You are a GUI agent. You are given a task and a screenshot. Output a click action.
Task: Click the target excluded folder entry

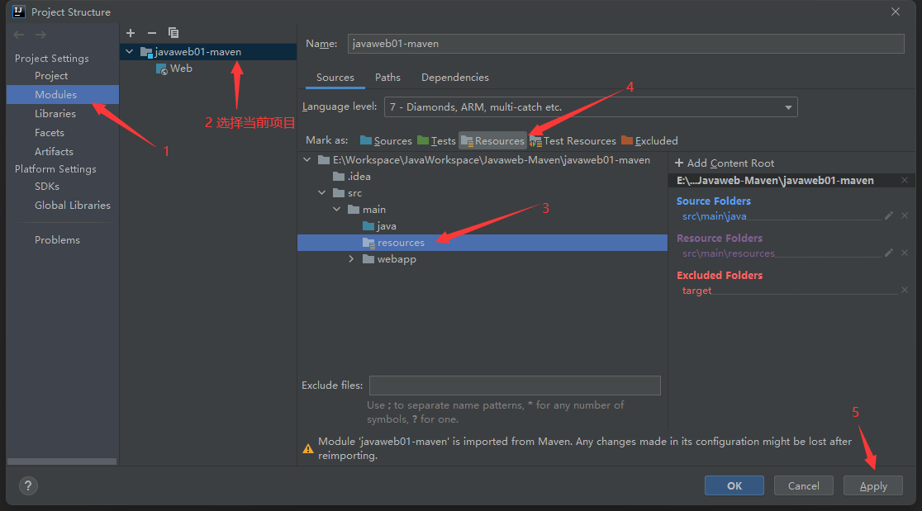[696, 291]
